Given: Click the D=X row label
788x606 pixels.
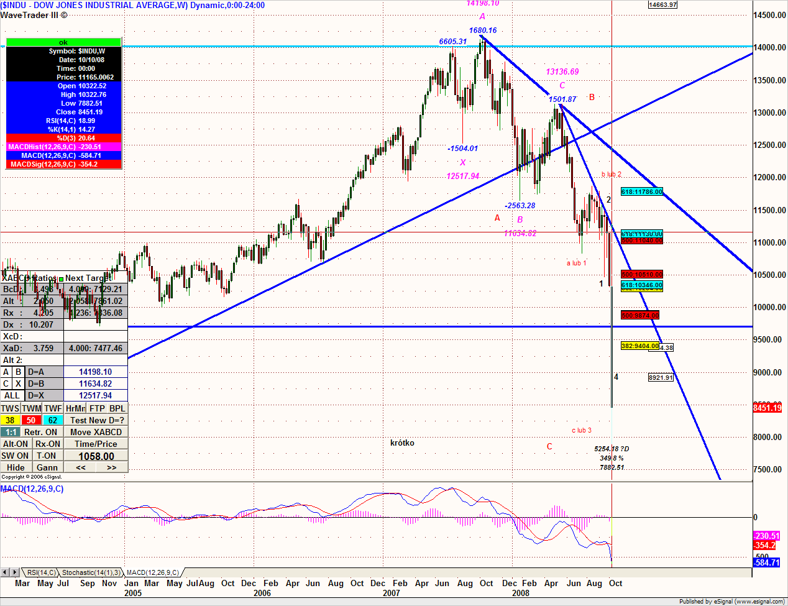Looking at the screenshot, I should (x=44, y=395).
